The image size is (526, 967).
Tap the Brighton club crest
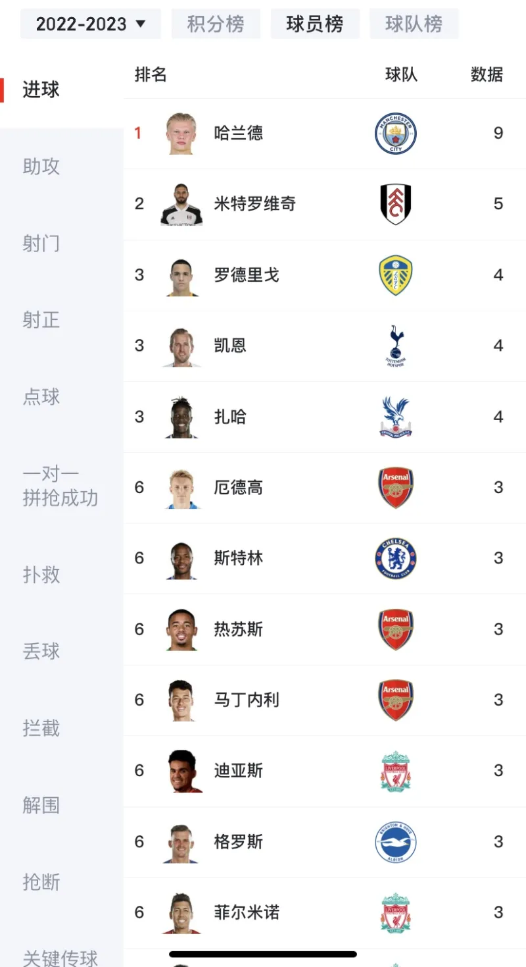[x=395, y=842]
